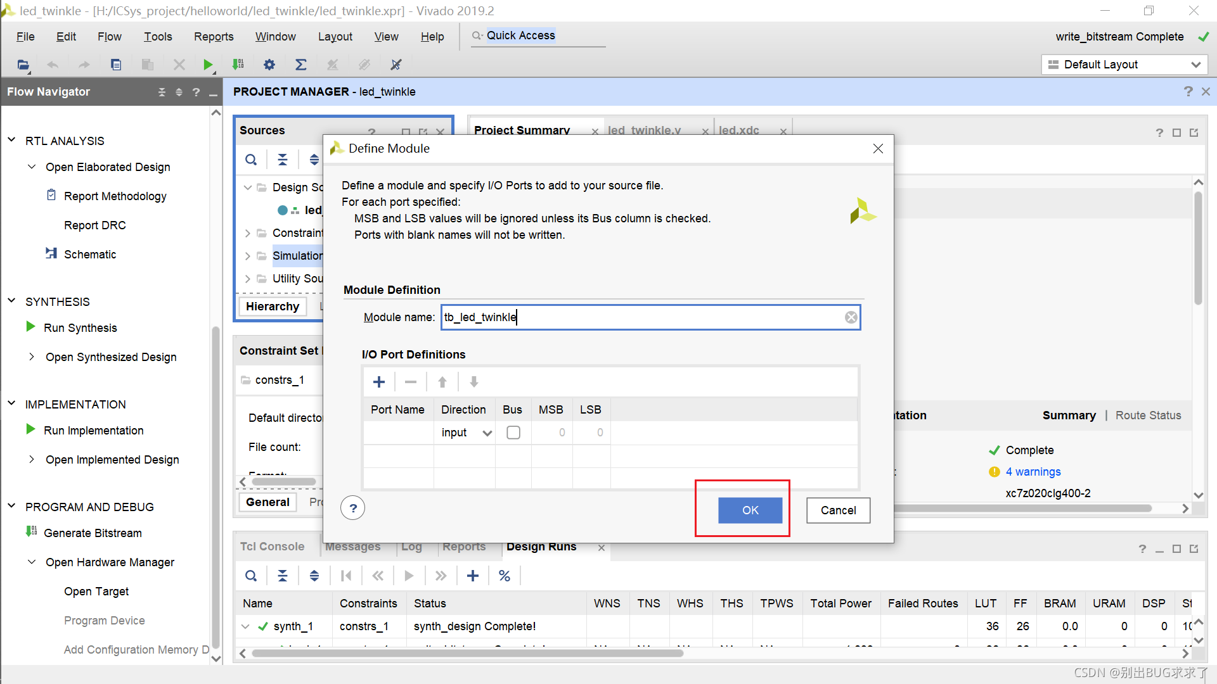Collapse the SYNTHESIS section
The image size is (1217, 684).
[11, 301]
